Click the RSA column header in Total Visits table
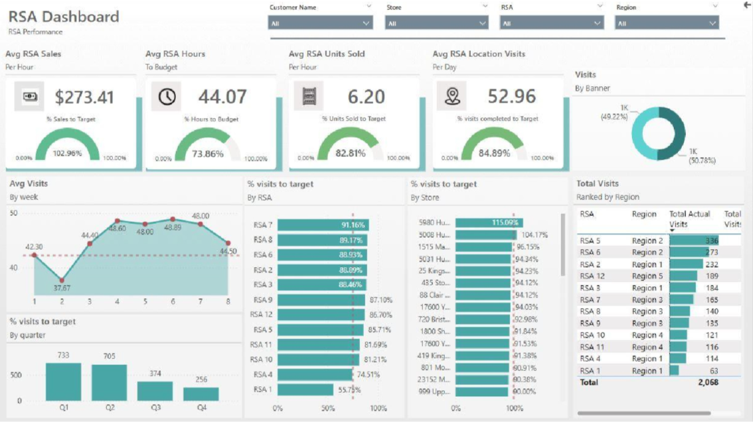The height and width of the screenshot is (422, 753). [587, 214]
